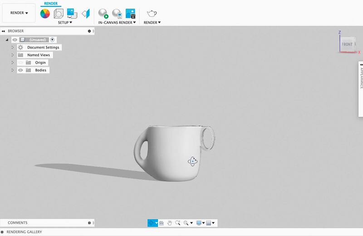
Task: Switch to the RENDER toolbar tab
Action: tap(50, 3)
